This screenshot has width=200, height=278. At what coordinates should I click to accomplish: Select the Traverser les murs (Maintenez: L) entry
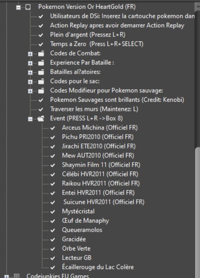coord(94,109)
